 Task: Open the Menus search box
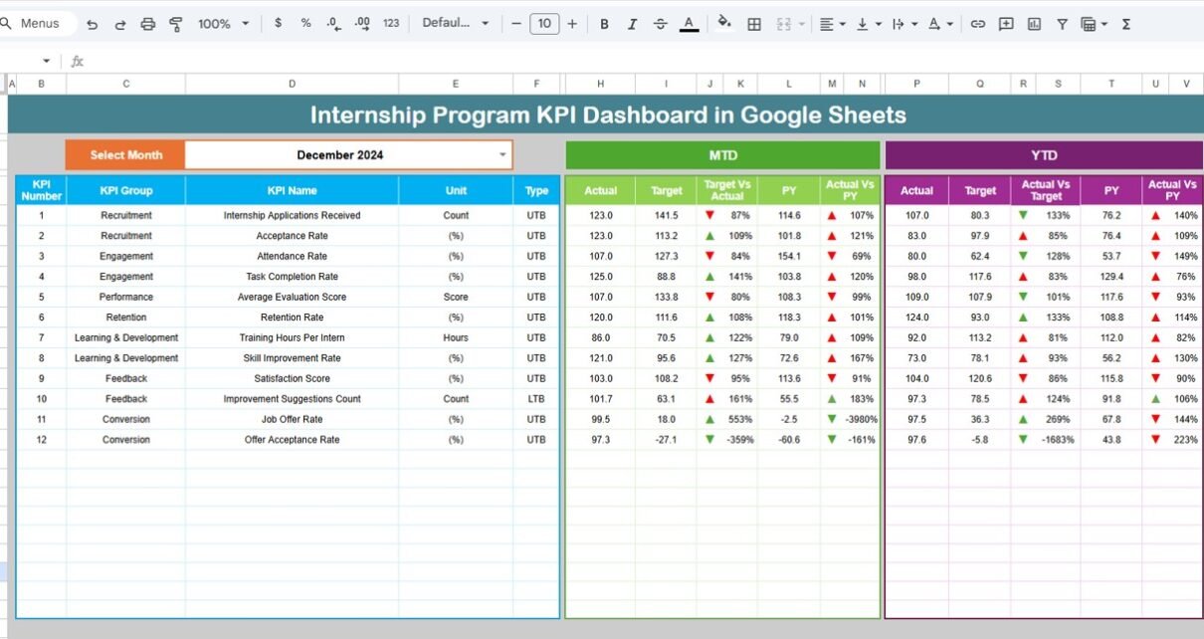pyautogui.click(x=38, y=23)
